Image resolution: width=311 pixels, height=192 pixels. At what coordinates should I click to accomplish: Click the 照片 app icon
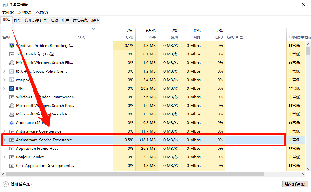coord(11,88)
